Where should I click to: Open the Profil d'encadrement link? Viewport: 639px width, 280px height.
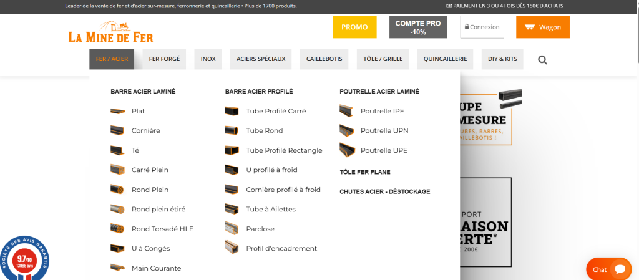pos(281,248)
